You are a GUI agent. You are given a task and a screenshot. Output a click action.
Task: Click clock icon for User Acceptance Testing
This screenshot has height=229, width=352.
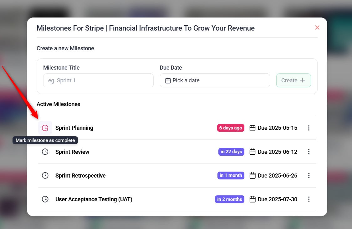click(x=45, y=199)
